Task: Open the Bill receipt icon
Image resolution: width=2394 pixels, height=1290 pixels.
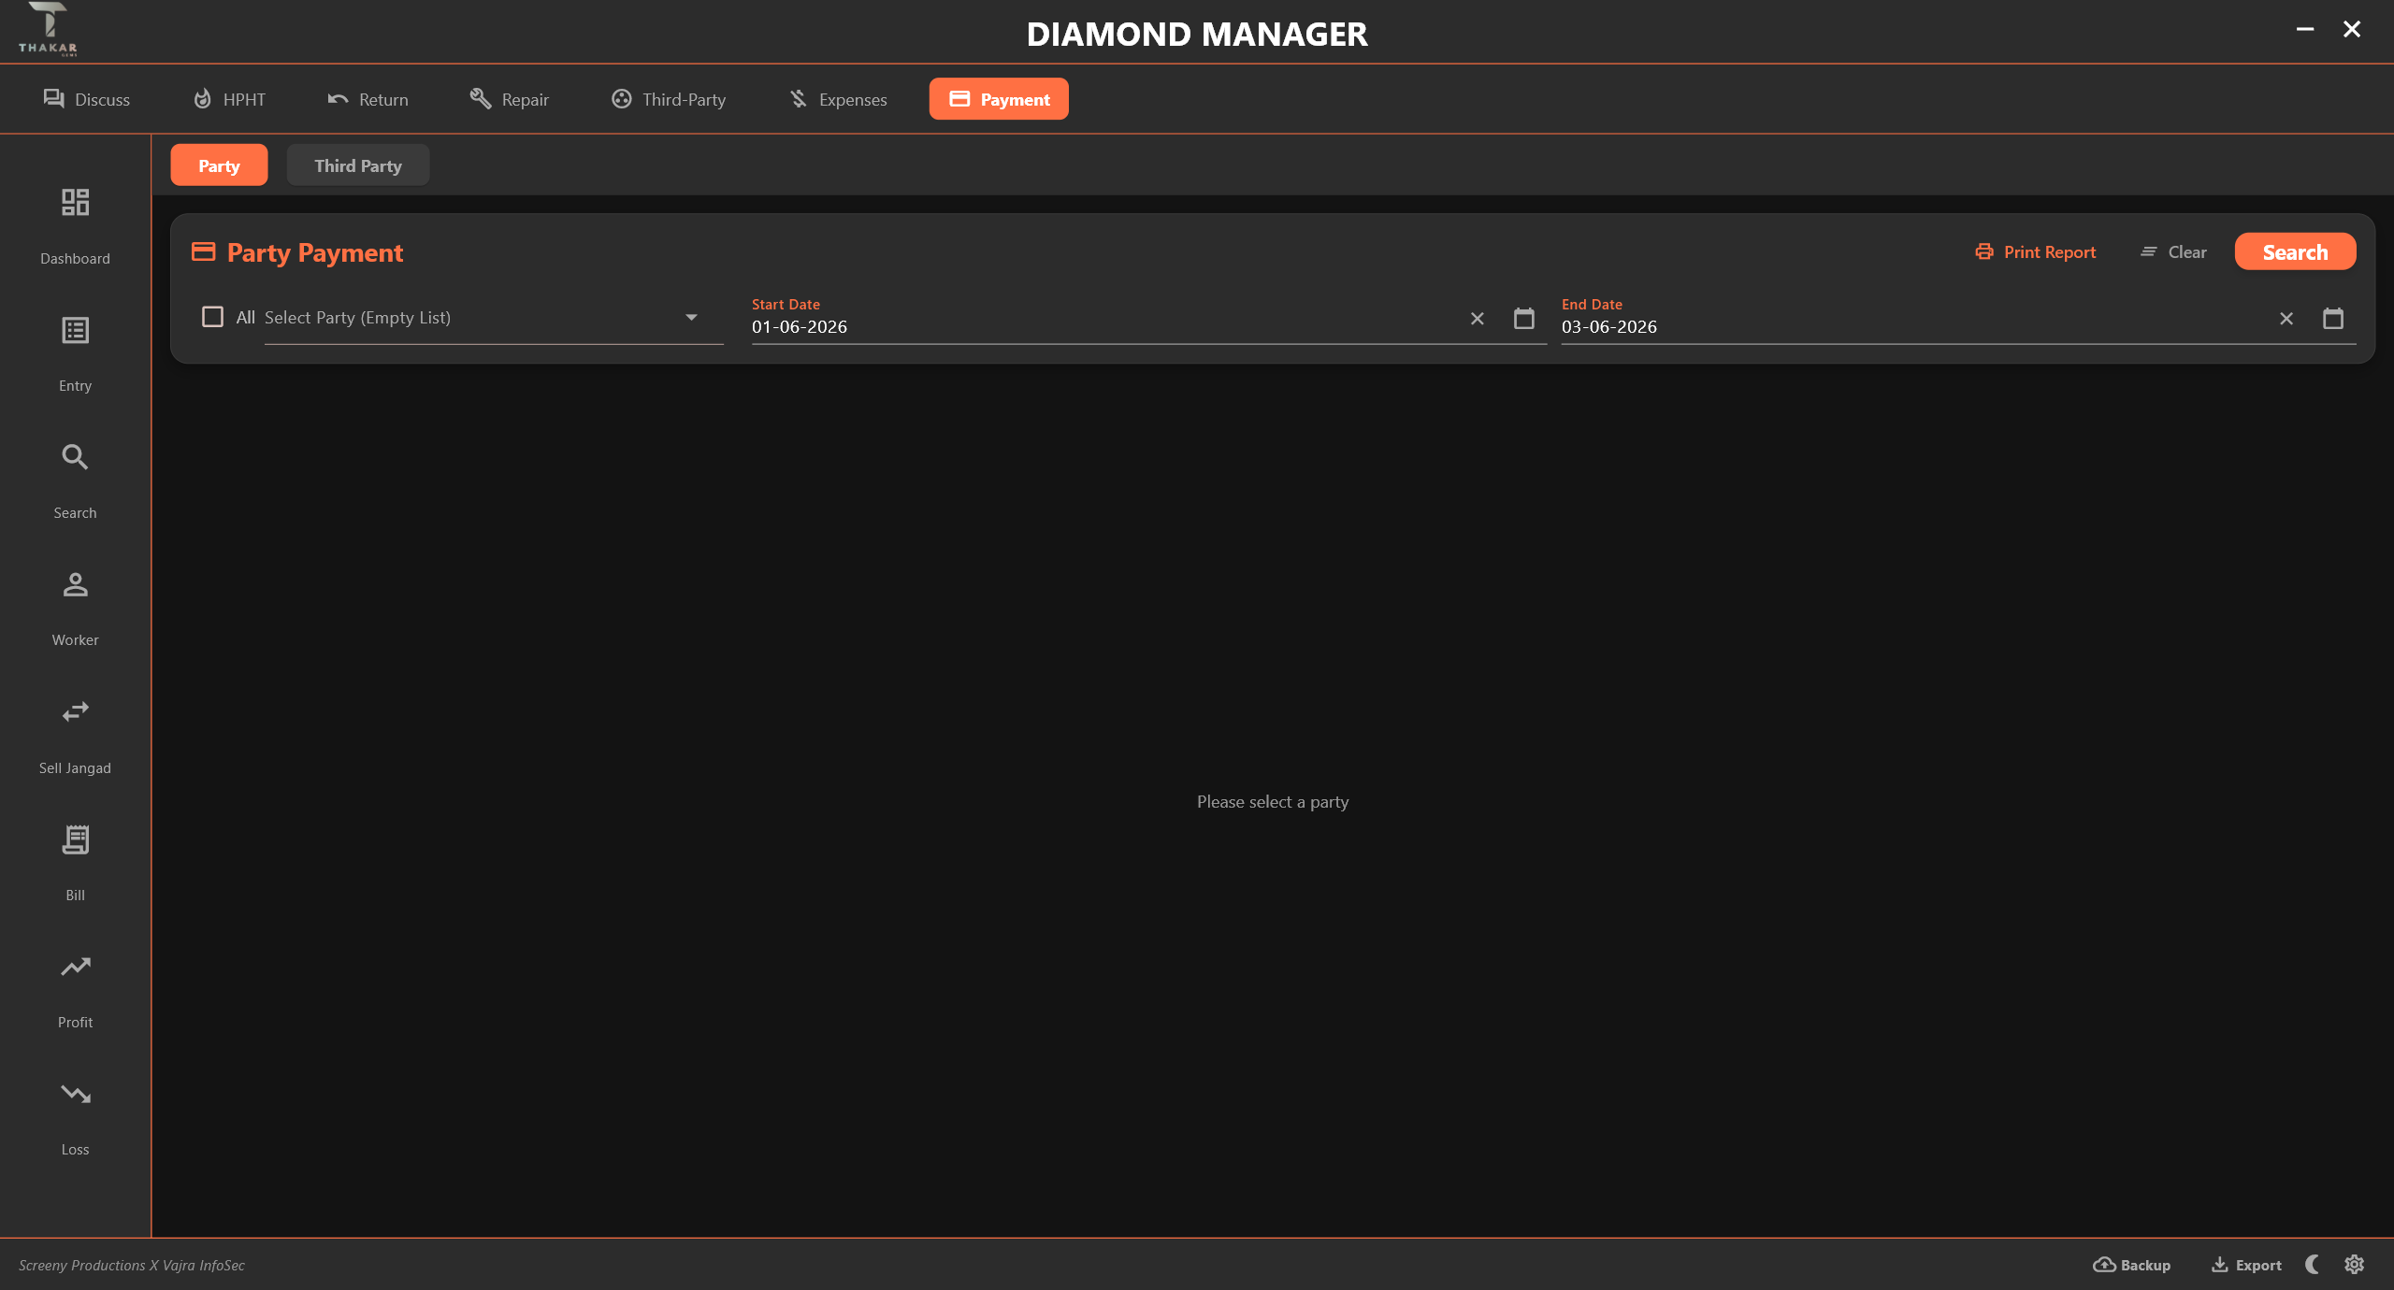Action: (75, 839)
